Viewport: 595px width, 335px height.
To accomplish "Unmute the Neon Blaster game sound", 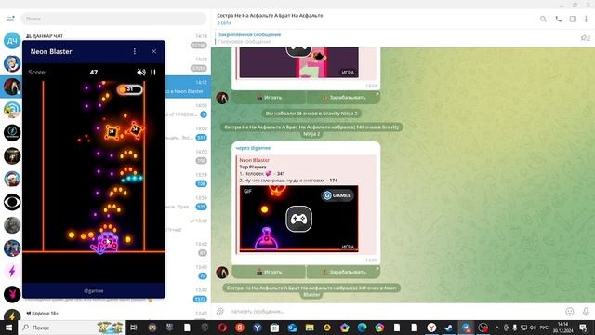I will 141,73.
